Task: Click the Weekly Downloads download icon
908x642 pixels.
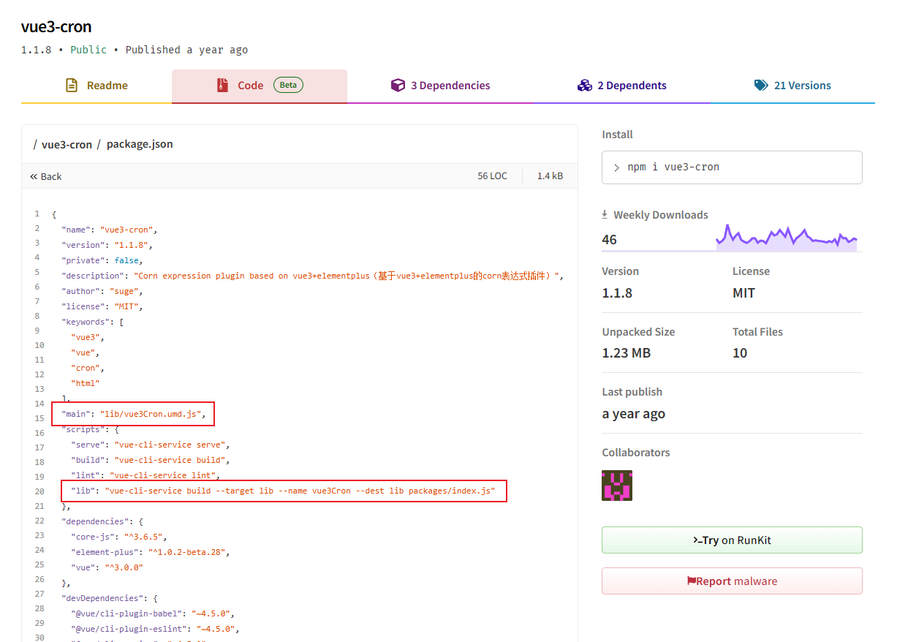Action: click(x=605, y=214)
